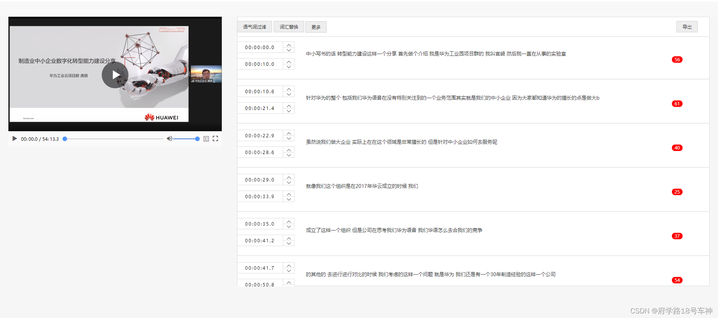Decrease the 00:00:41.2 time with down arrow
This screenshot has width=718, height=318.
click(289, 243)
